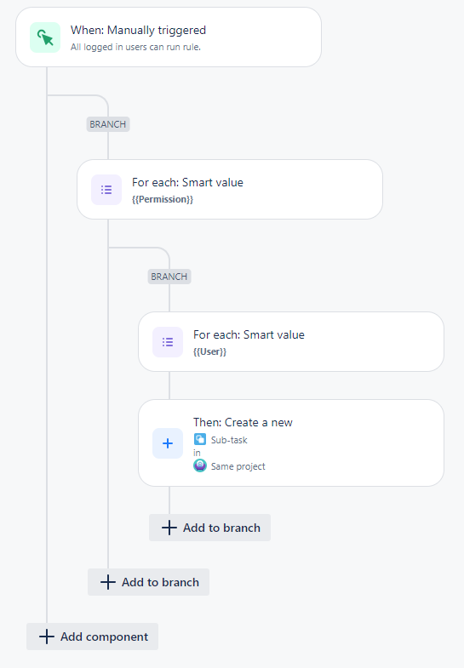Click plus icon on innermost Add to branch
464x668 pixels.
click(169, 528)
